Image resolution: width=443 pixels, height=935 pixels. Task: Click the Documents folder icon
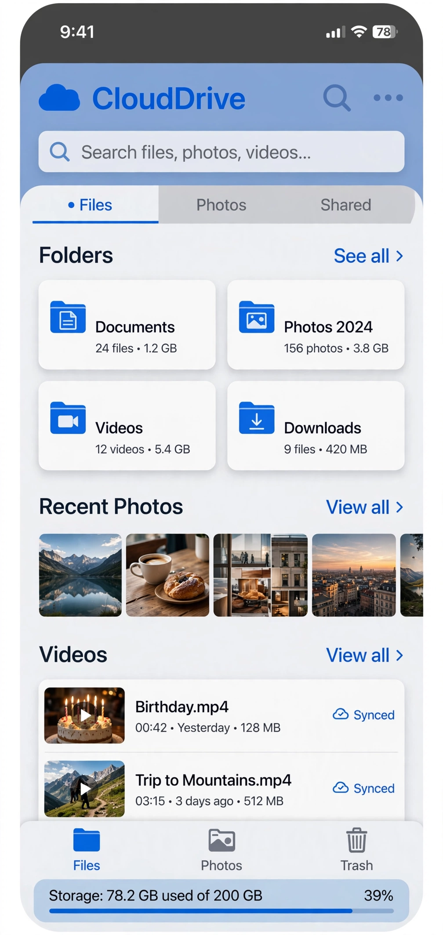[x=68, y=317]
